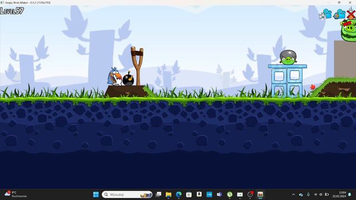
Task: Click the OneDrive cloud tray icon
Action: click(301, 194)
